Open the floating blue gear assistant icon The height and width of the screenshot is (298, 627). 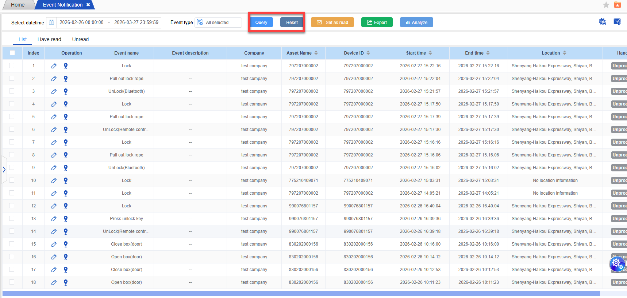(x=617, y=263)
